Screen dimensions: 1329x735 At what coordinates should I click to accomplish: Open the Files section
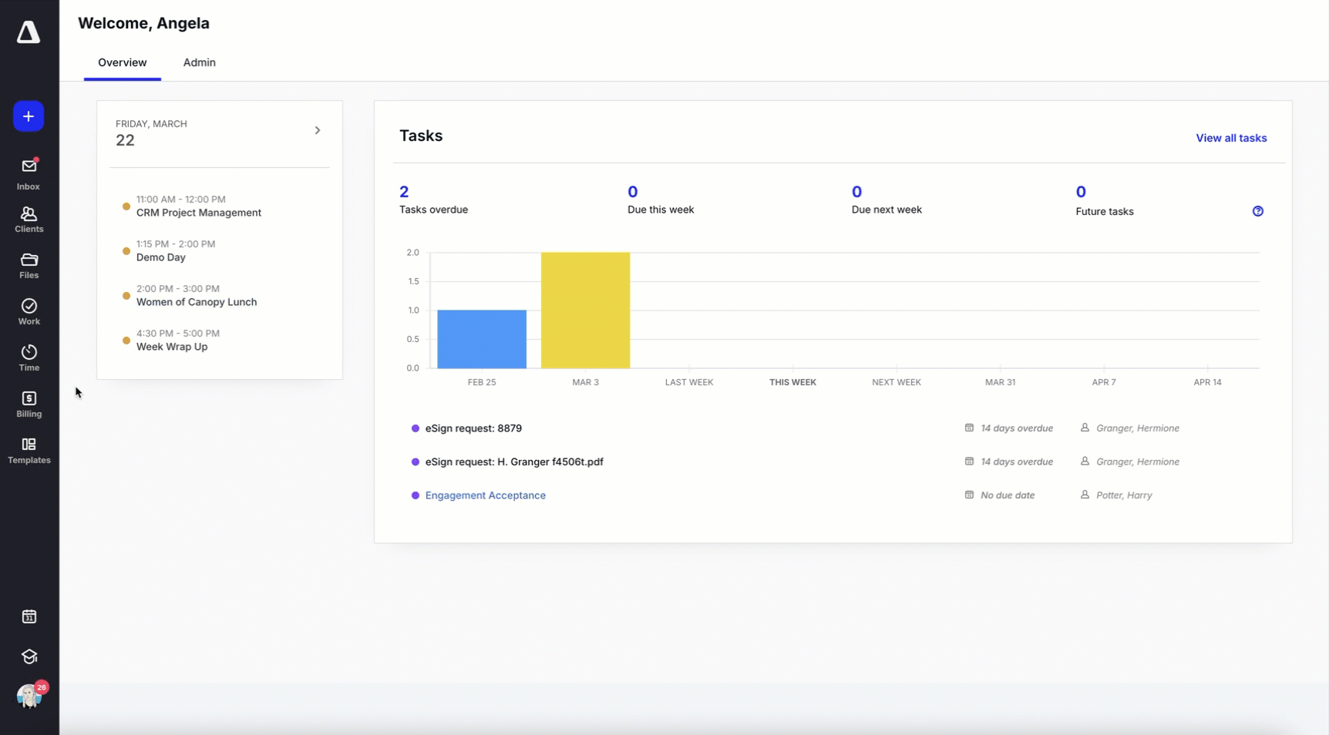(29, 266)
